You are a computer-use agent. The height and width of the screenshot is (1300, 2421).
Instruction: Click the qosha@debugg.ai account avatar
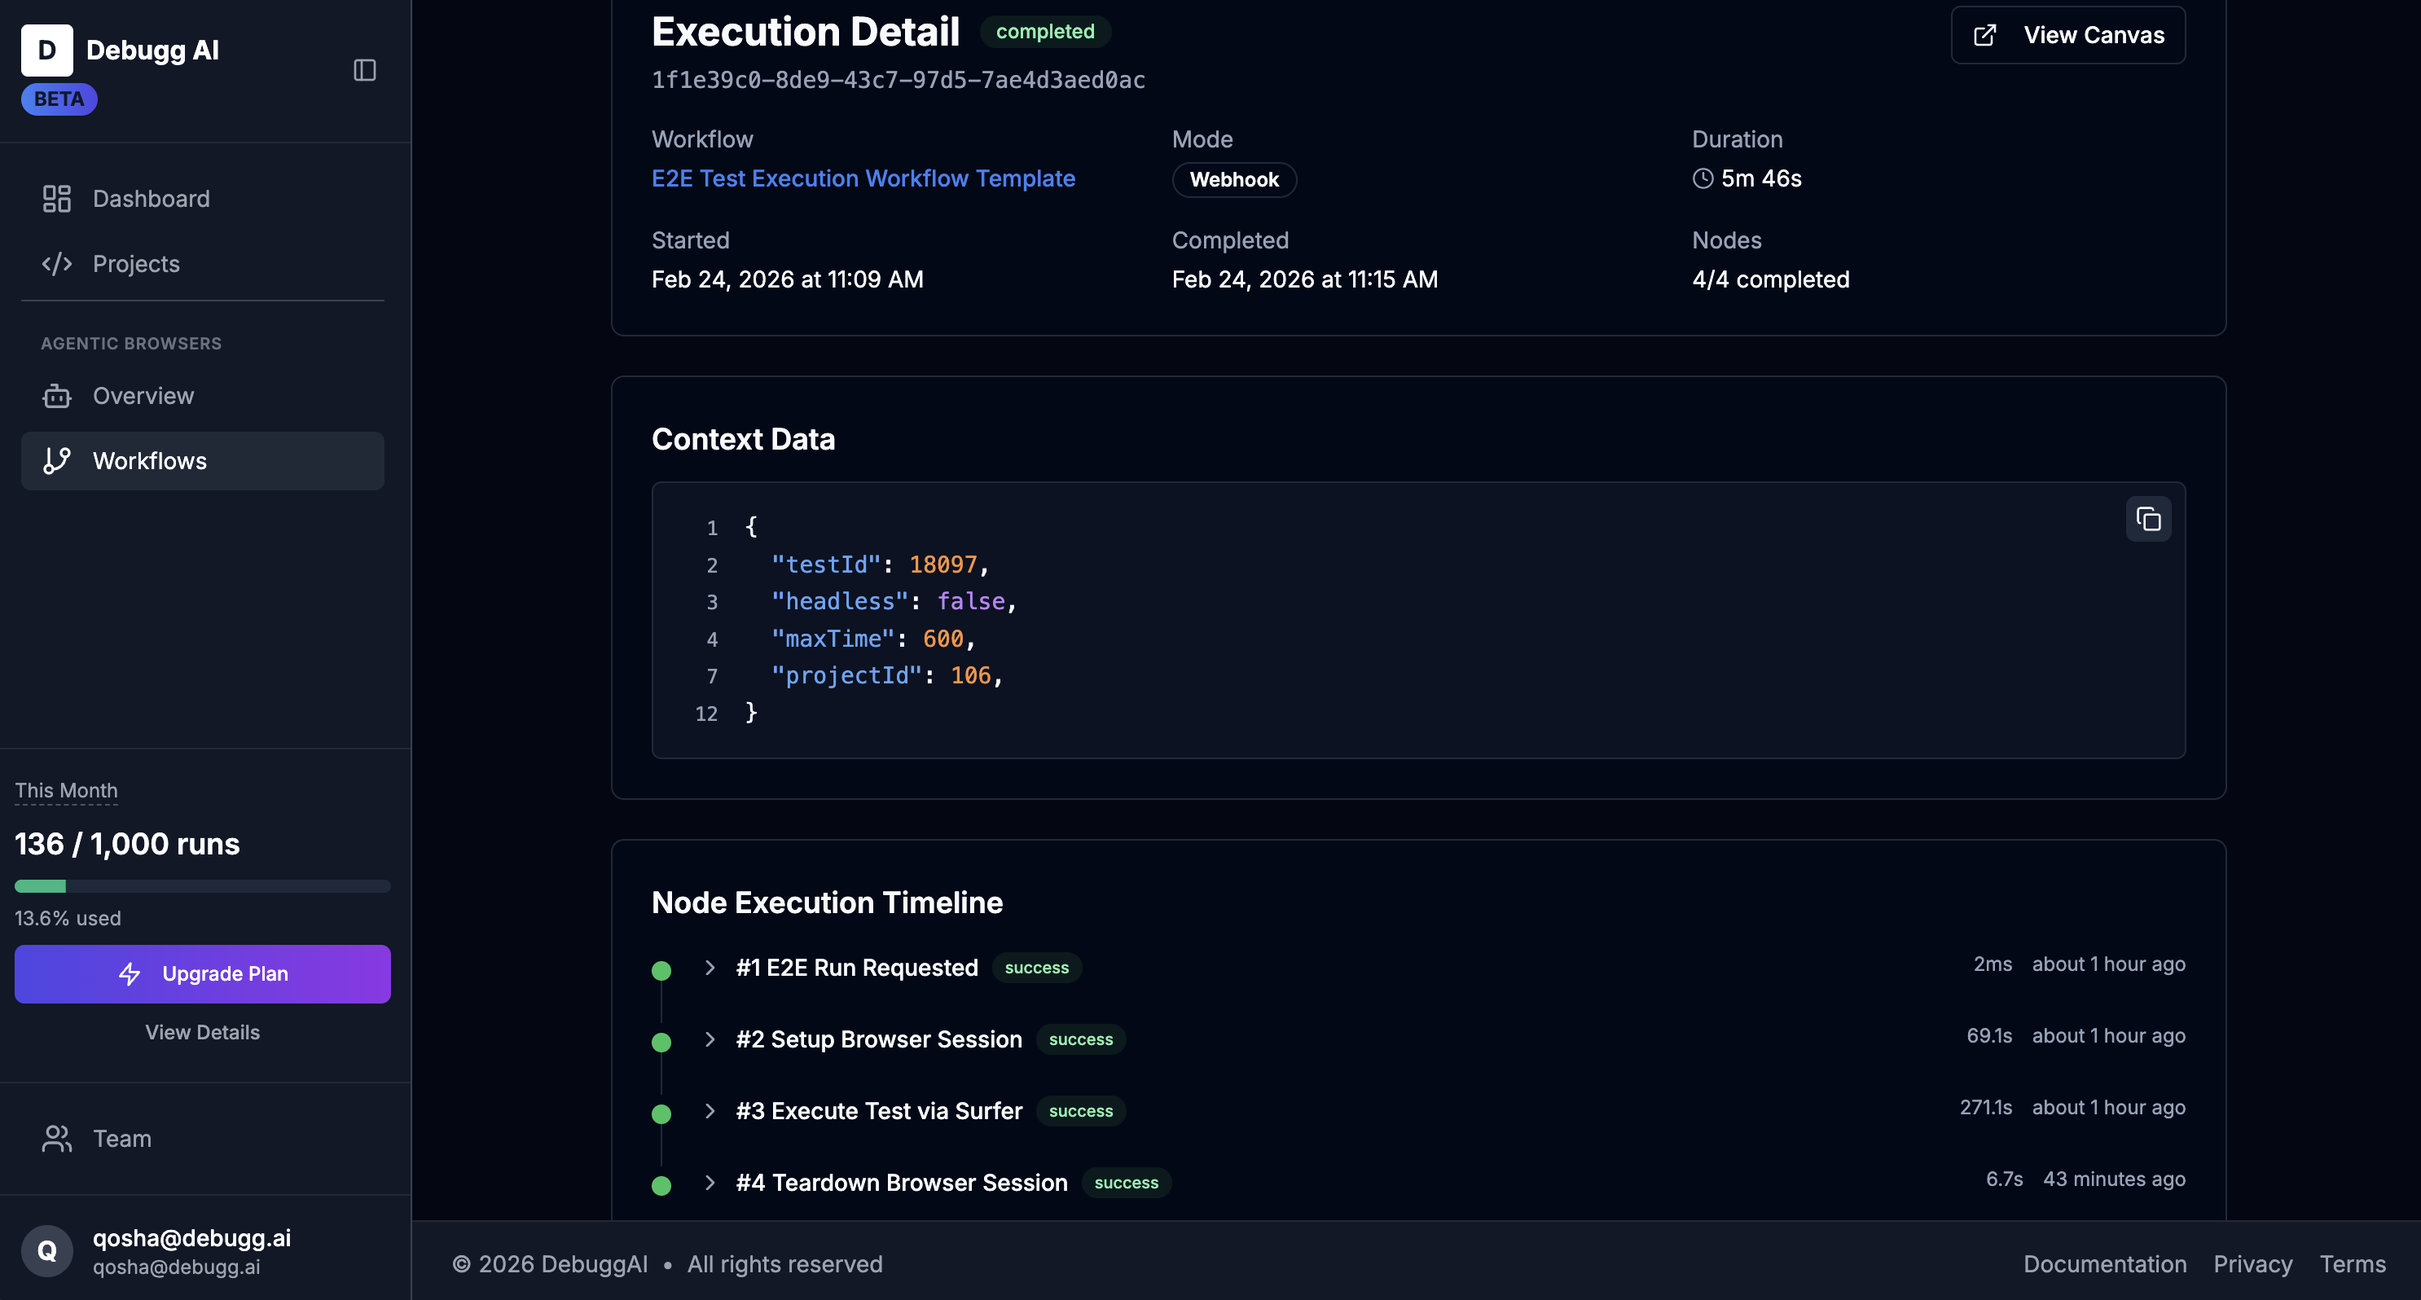[x=47, y=1250]
